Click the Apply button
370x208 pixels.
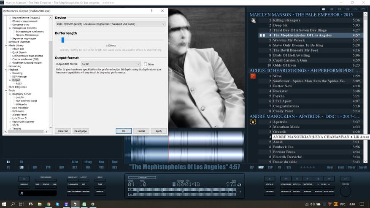click(x=159, y=131)
